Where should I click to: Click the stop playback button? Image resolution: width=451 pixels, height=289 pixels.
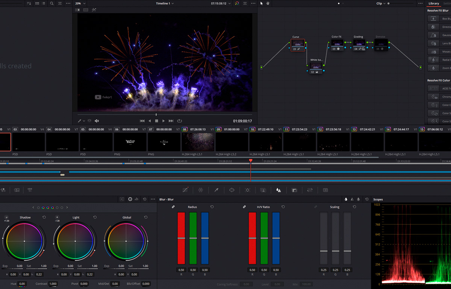(x=156, y=121)
